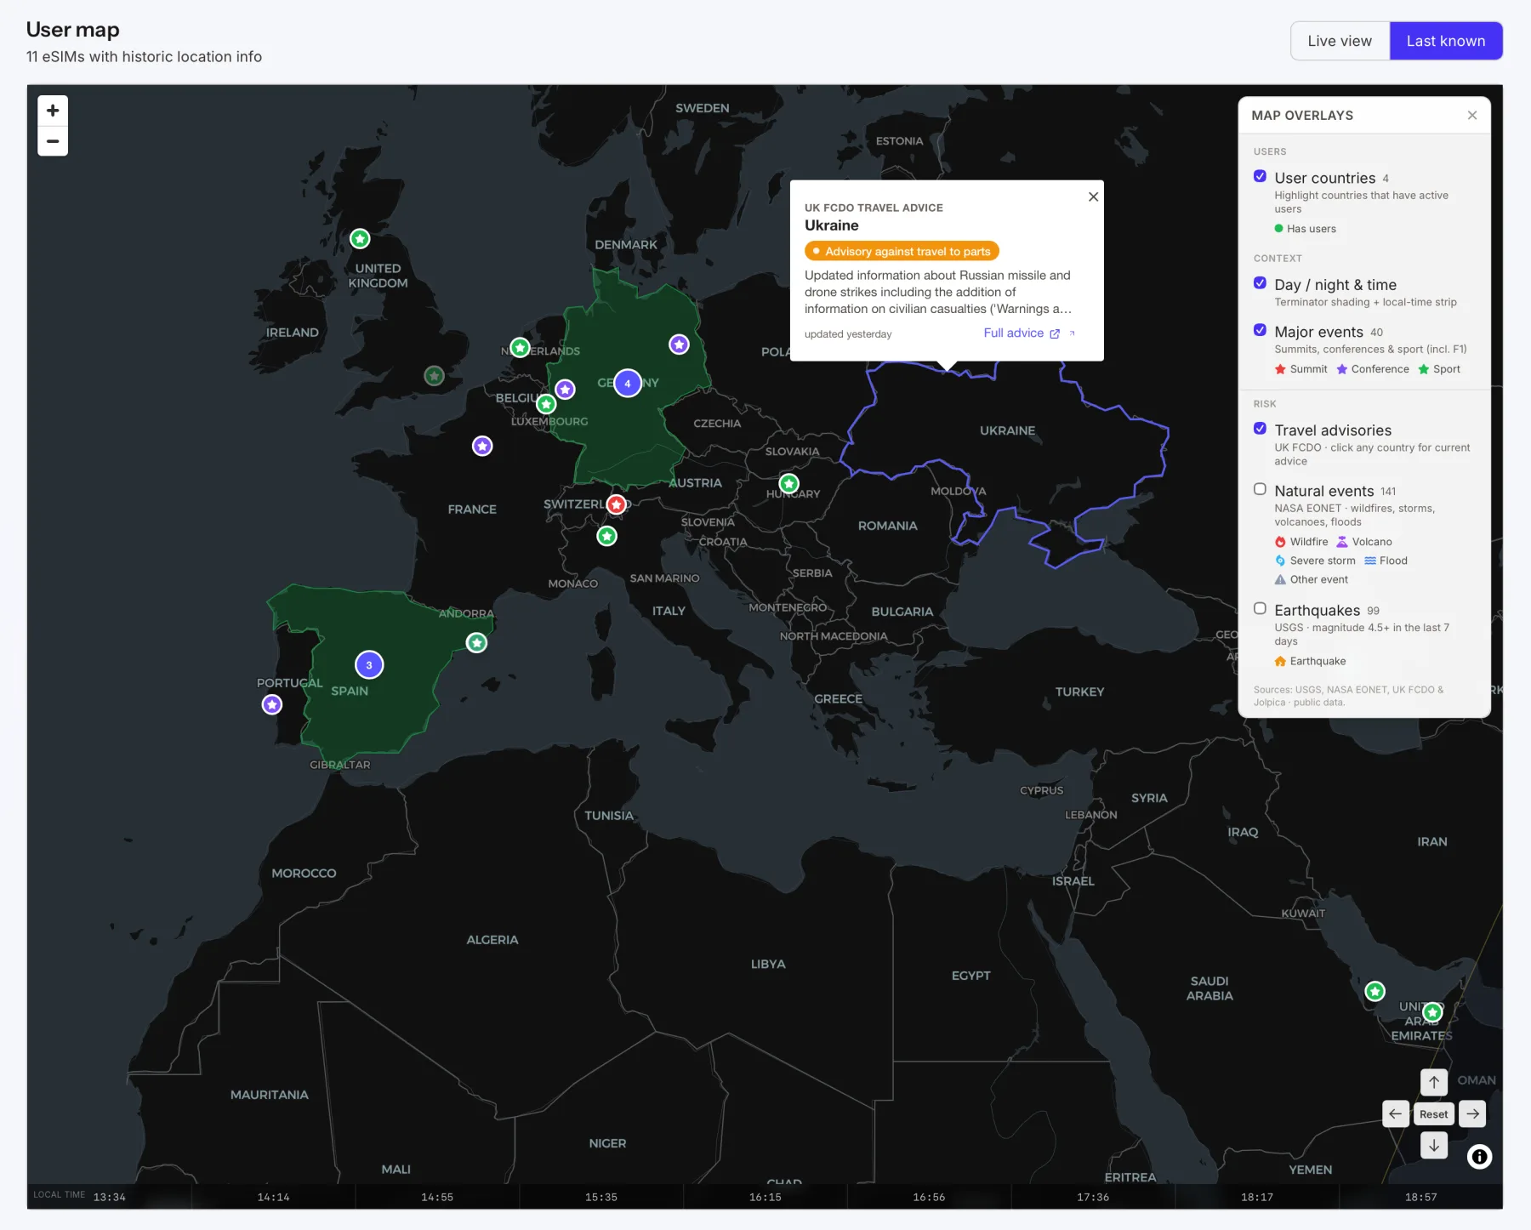Select the purple marker in eastern Germany
Viewport: 1531px width, 1230px height.
679,345
